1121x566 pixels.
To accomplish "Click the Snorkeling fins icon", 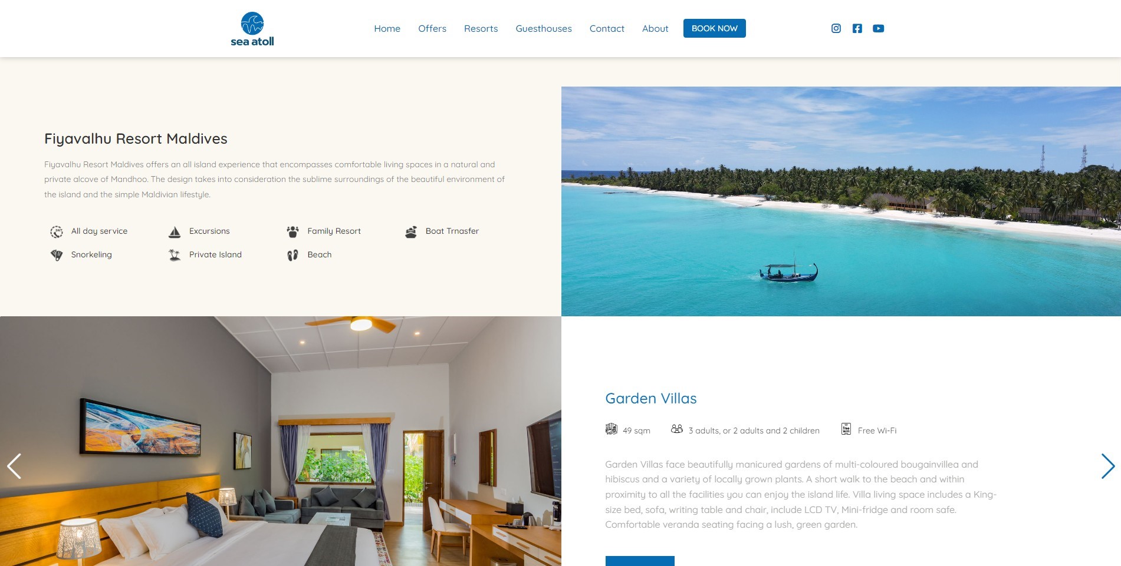I will pyautogui.click(x=57, y=255).
